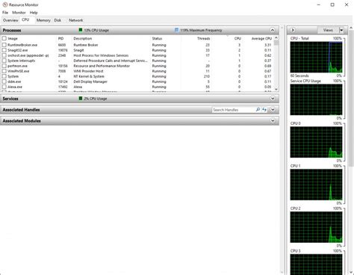Screen dimensions: 354x275
Task: Tick the ddm.exe checkbox
Action: pyautogui.click(x=4, y=81)
